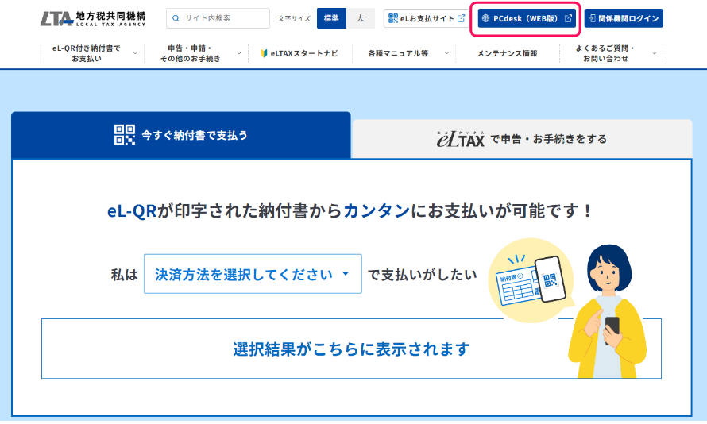Set text size to 標準

[331, 18]
